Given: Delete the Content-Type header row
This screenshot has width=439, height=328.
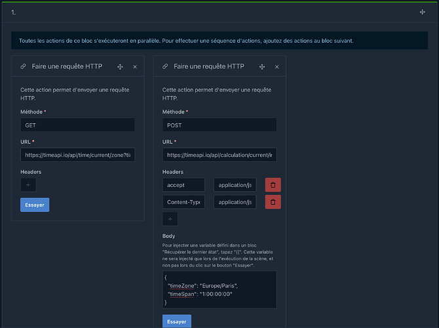Looking at the screenshot, I should pos(272,202).
